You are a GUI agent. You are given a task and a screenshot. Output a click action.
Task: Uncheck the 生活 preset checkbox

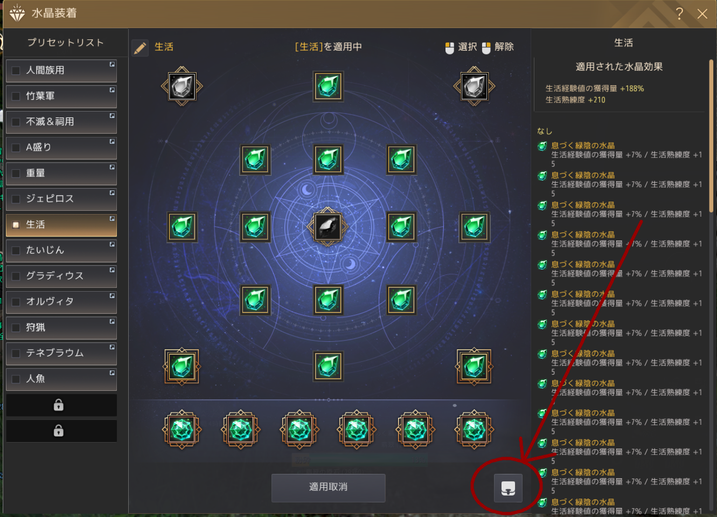pos(16,225)
